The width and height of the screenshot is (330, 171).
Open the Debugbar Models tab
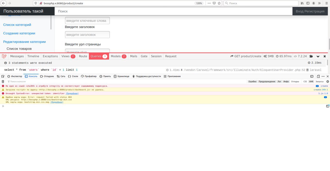click(119, 56)
